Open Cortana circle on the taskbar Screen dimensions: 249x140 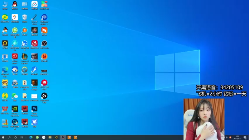pos(15,137)
